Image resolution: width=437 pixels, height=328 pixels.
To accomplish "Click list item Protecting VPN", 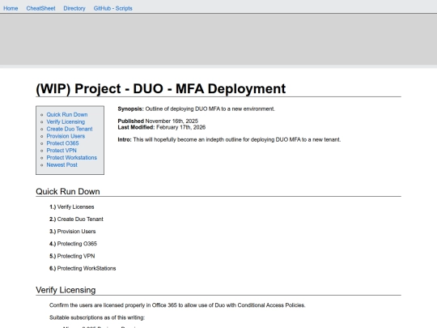I will click(x=72, y=256).
